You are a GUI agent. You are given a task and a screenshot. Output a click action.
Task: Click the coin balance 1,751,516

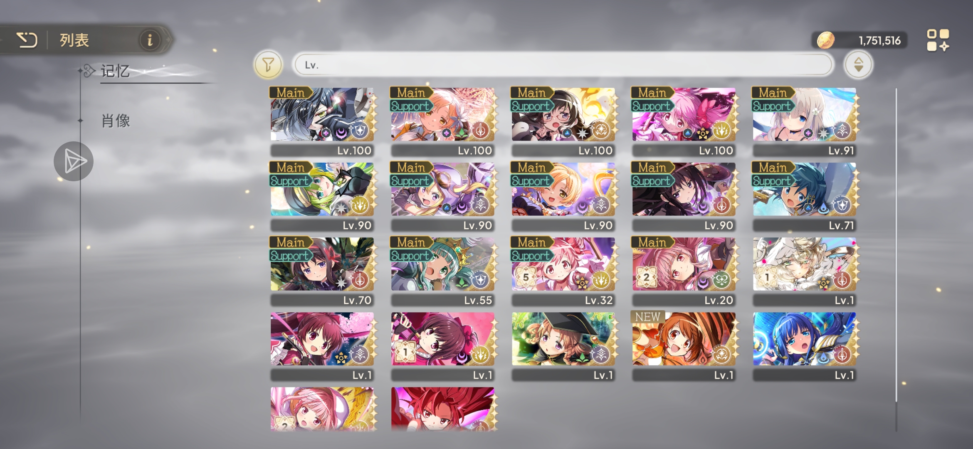879,41
